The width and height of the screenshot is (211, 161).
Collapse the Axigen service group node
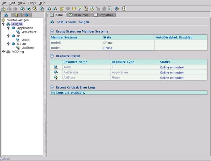(x=3, y=24)
